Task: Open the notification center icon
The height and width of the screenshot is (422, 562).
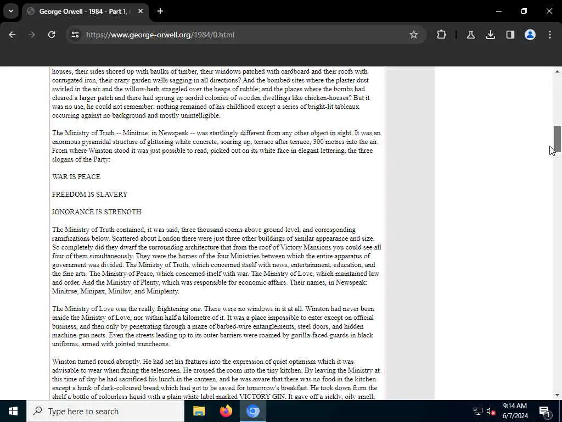Action: (x=544, y=411)
